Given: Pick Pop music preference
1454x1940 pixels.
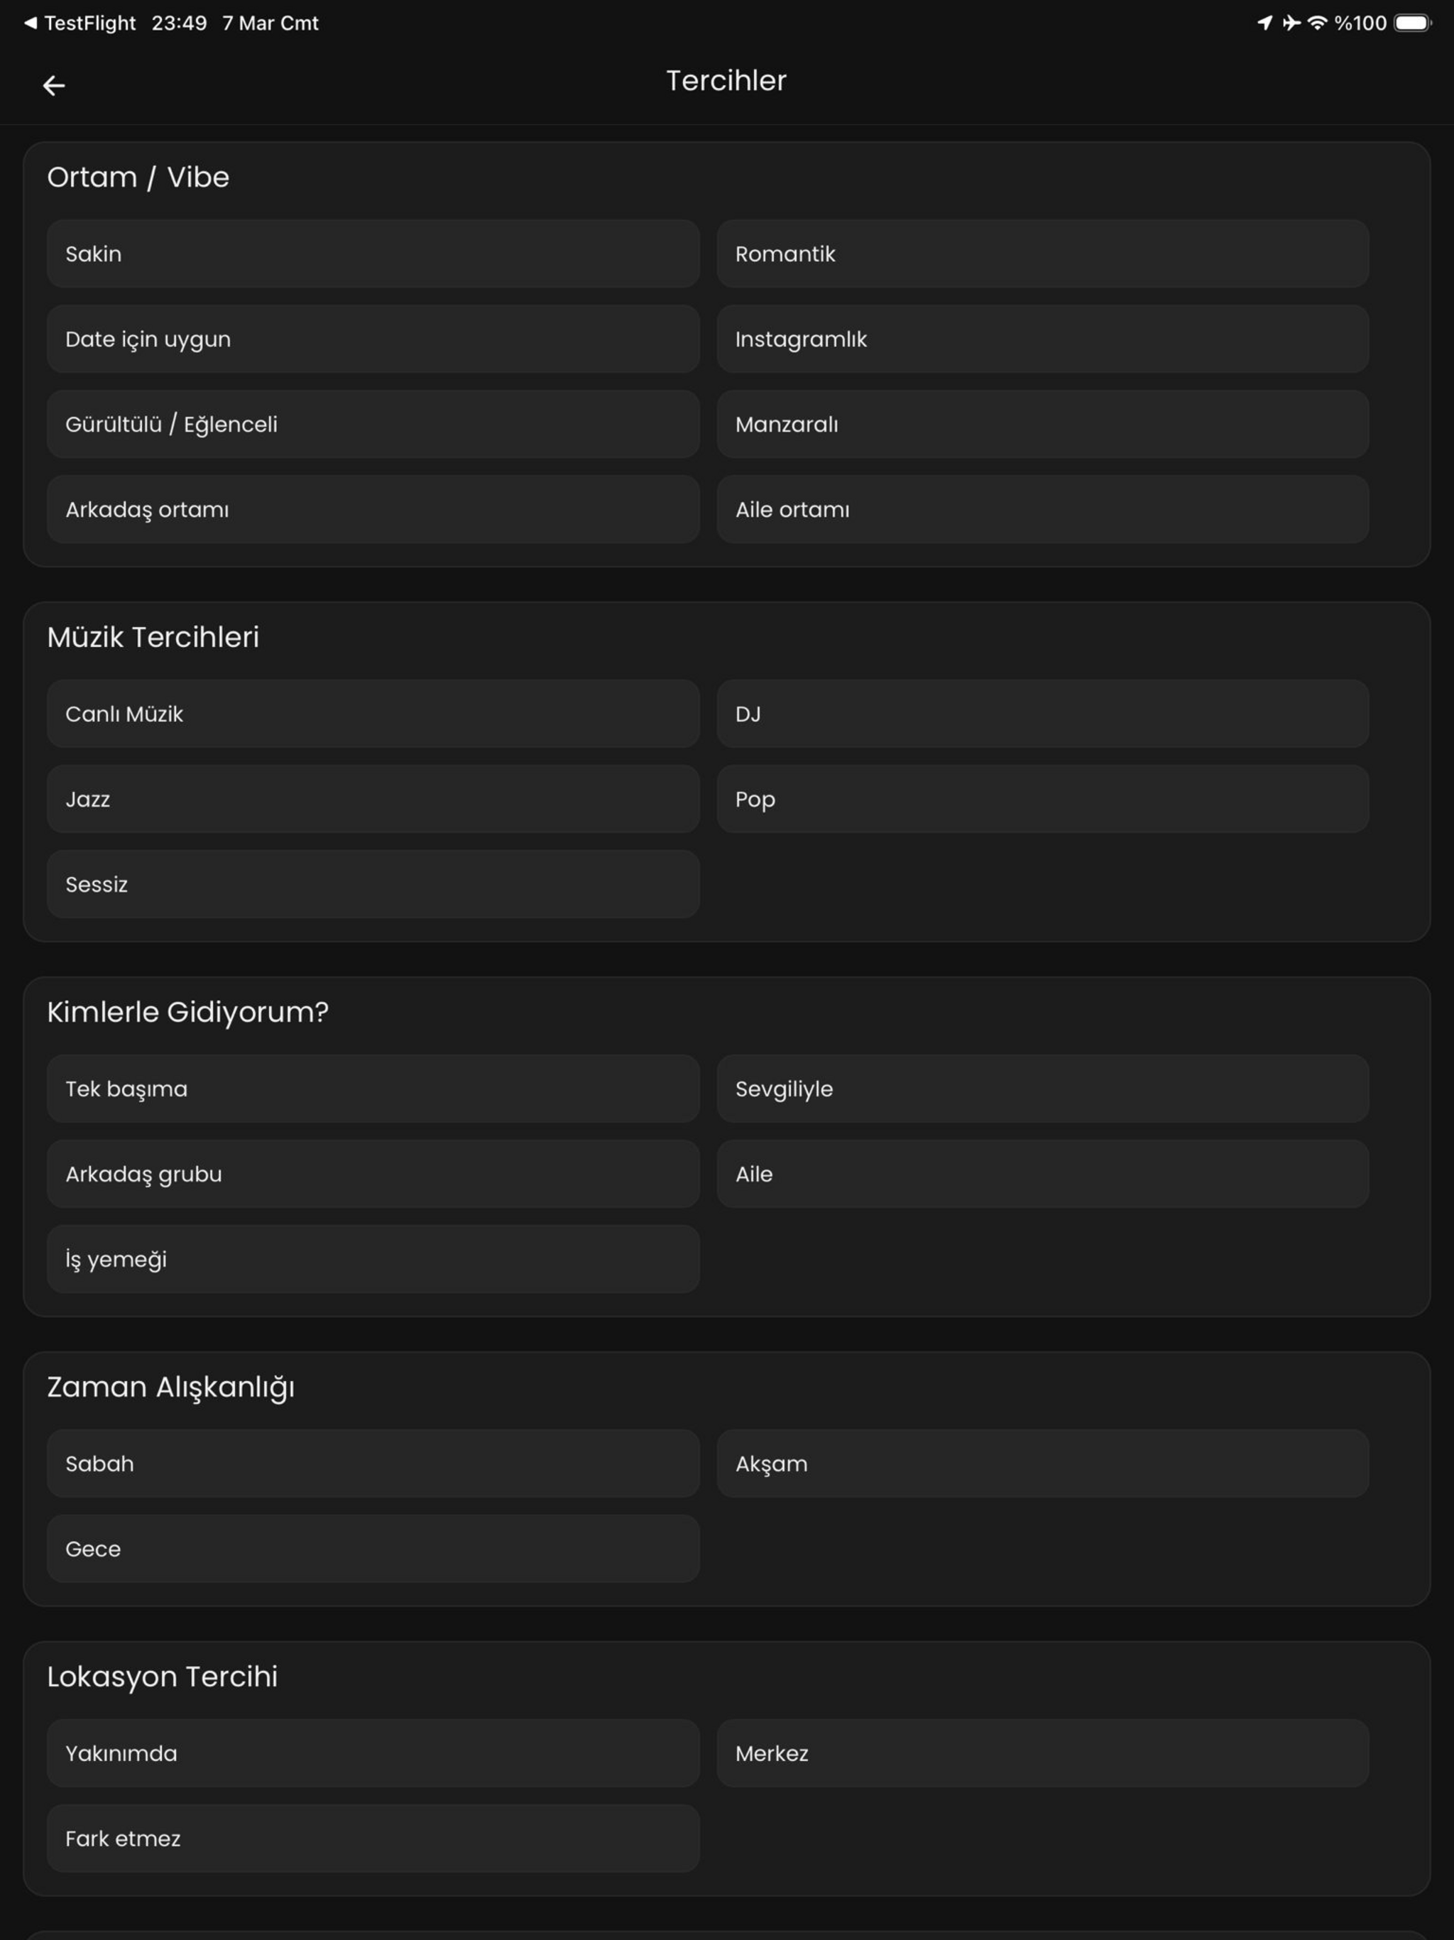Looking at the screenshot, I should point(1043,798).
